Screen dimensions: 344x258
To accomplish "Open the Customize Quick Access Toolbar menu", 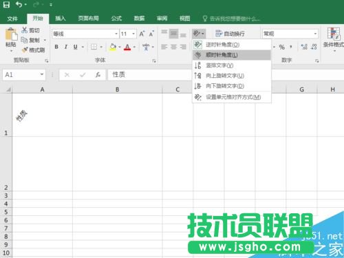I will pos(51,5).
